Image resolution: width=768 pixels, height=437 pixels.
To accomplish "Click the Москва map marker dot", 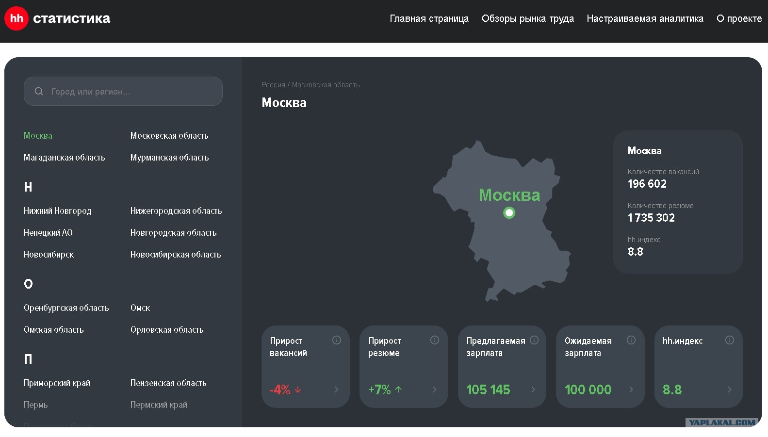I will click(x=509, y=212).
